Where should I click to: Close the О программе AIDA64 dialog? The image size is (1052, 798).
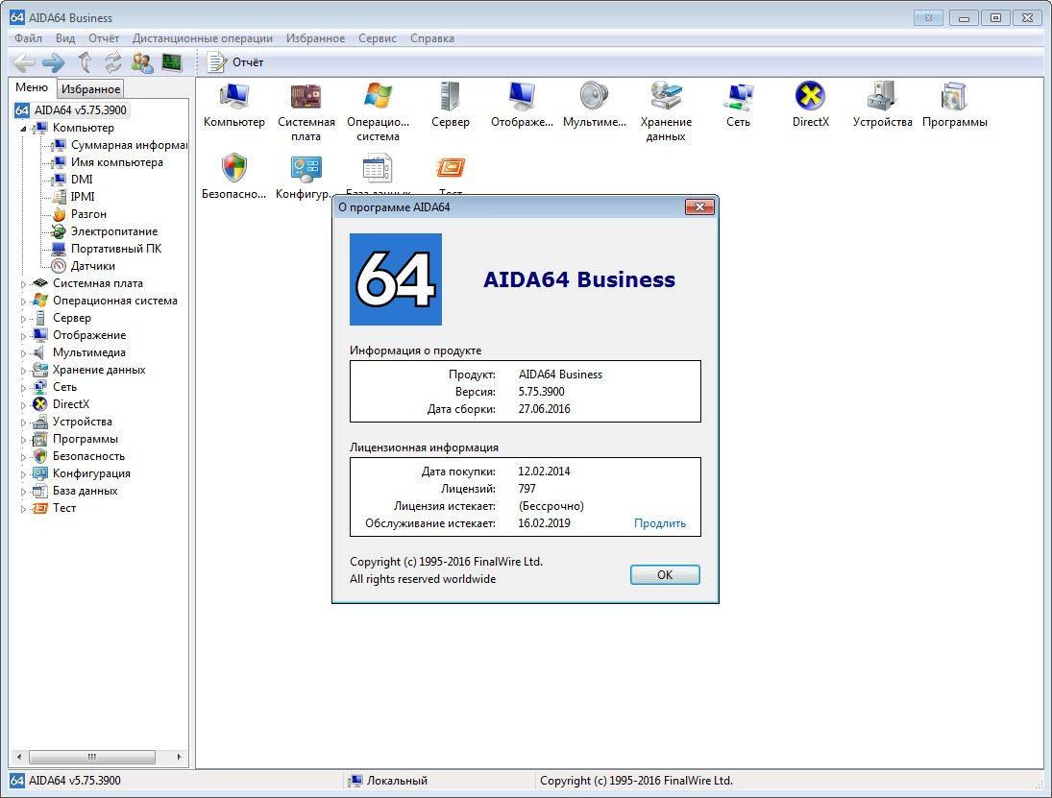pyautogui.click(x=699, y=207)
